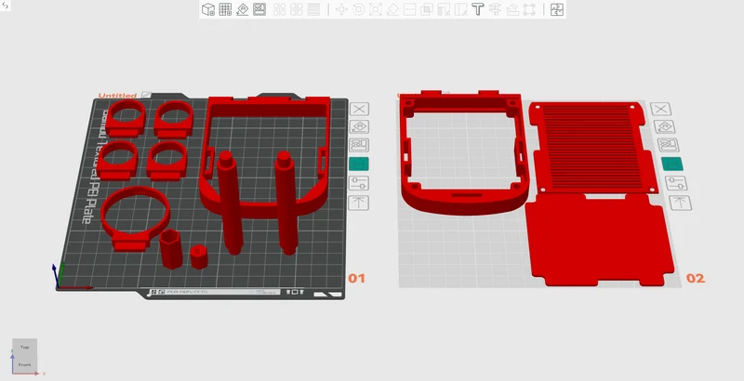Click the Arrange all objects icon
Image resolution: width=744 pixels, height=381 pixels.
(x=259, y=9)
